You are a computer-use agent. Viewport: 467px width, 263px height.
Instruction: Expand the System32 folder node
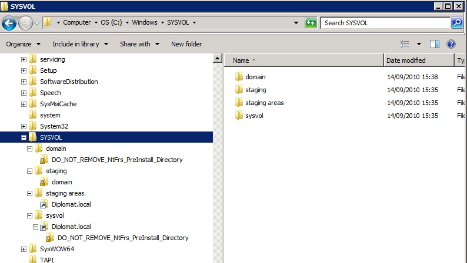click(x=24, y=126)
